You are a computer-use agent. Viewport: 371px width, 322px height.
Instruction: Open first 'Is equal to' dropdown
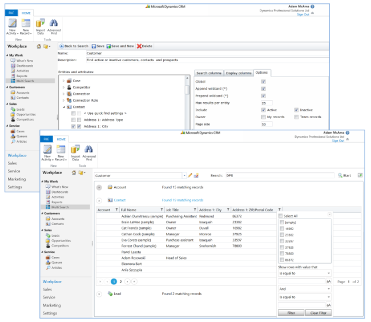305,273
